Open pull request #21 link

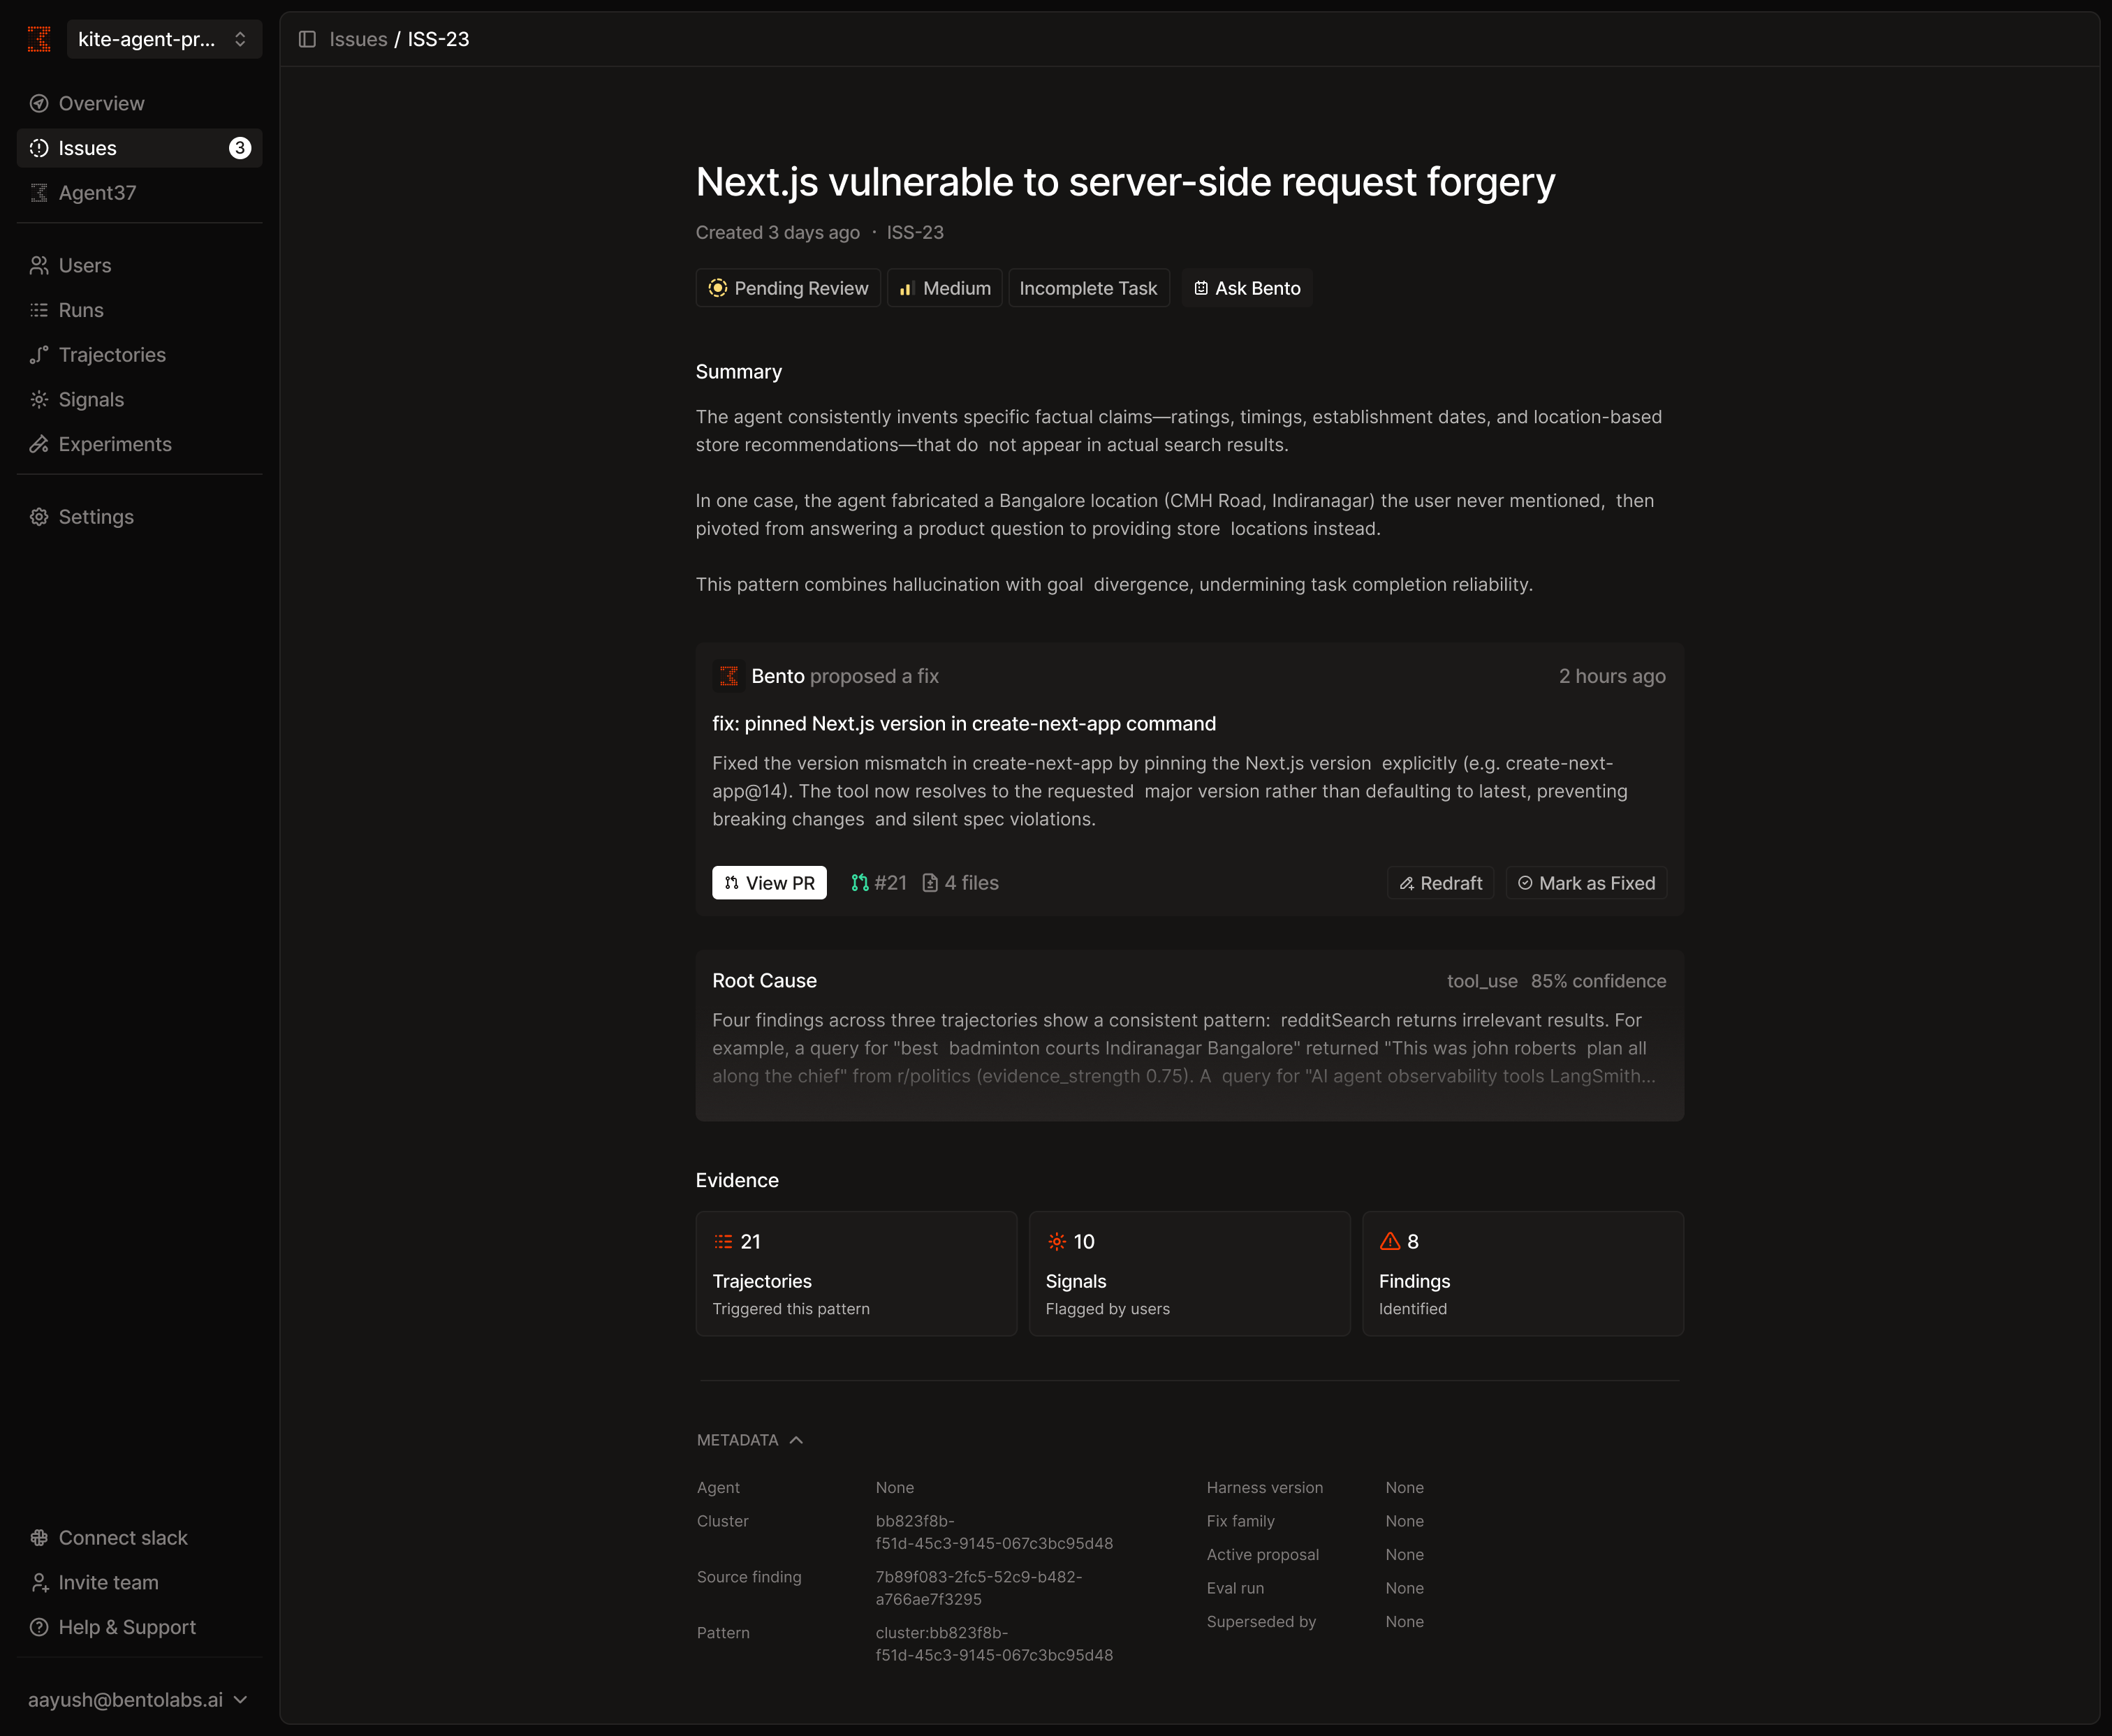point(879,883)
